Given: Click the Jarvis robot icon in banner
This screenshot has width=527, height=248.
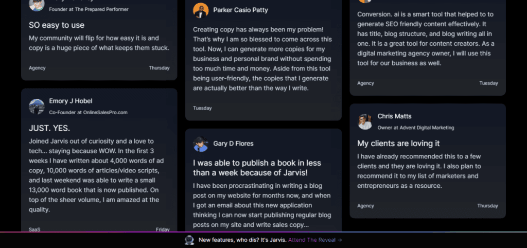Looking at the screenshot, I should [189, 240].
